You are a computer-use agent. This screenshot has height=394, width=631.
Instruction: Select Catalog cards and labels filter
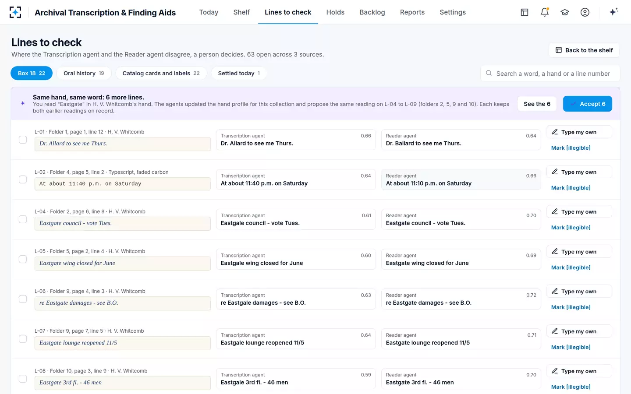click(161, 73)
